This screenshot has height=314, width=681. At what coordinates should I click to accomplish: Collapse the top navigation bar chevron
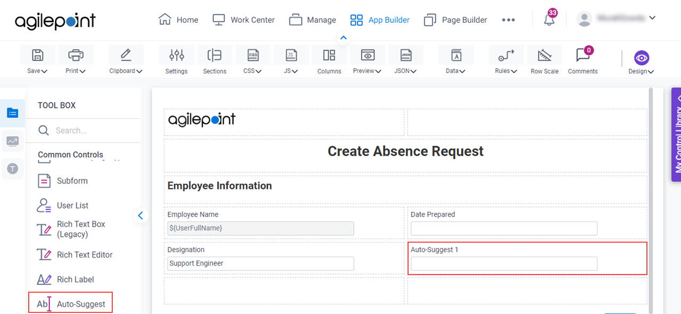(x=343, y=38)
